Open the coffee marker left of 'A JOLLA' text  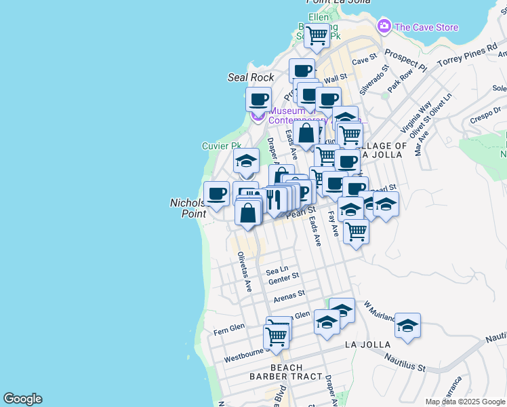(347, 161)
